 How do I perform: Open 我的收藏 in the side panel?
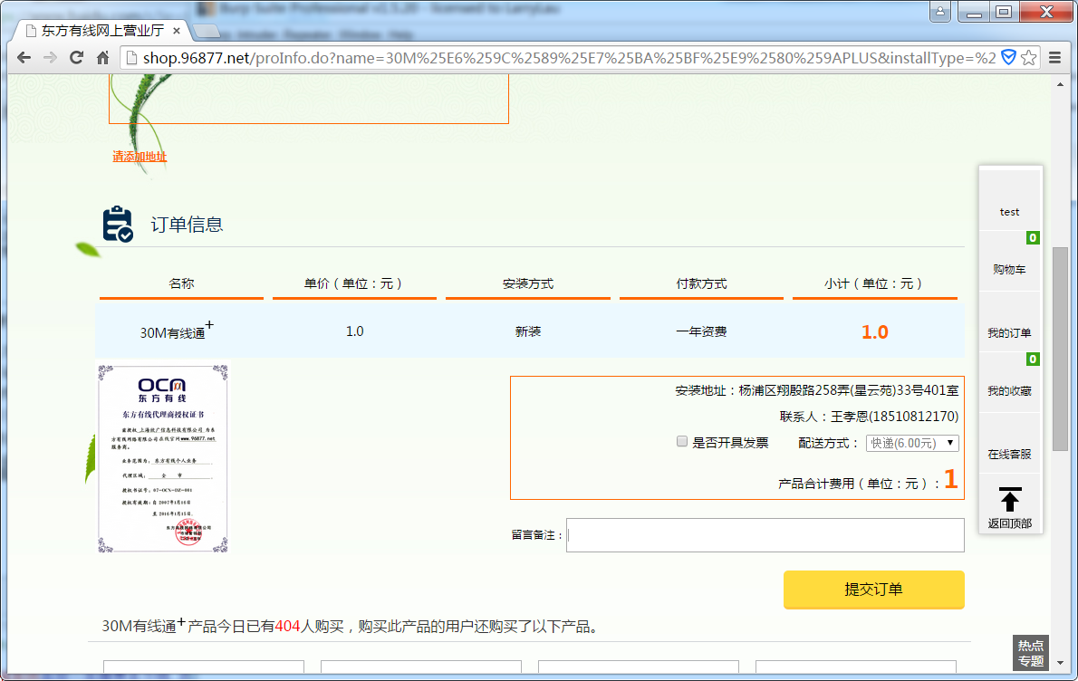(1009, 391)
